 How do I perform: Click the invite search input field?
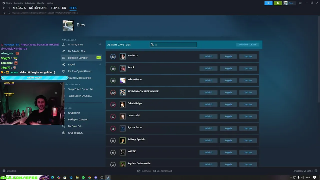(x=173, y=44)
